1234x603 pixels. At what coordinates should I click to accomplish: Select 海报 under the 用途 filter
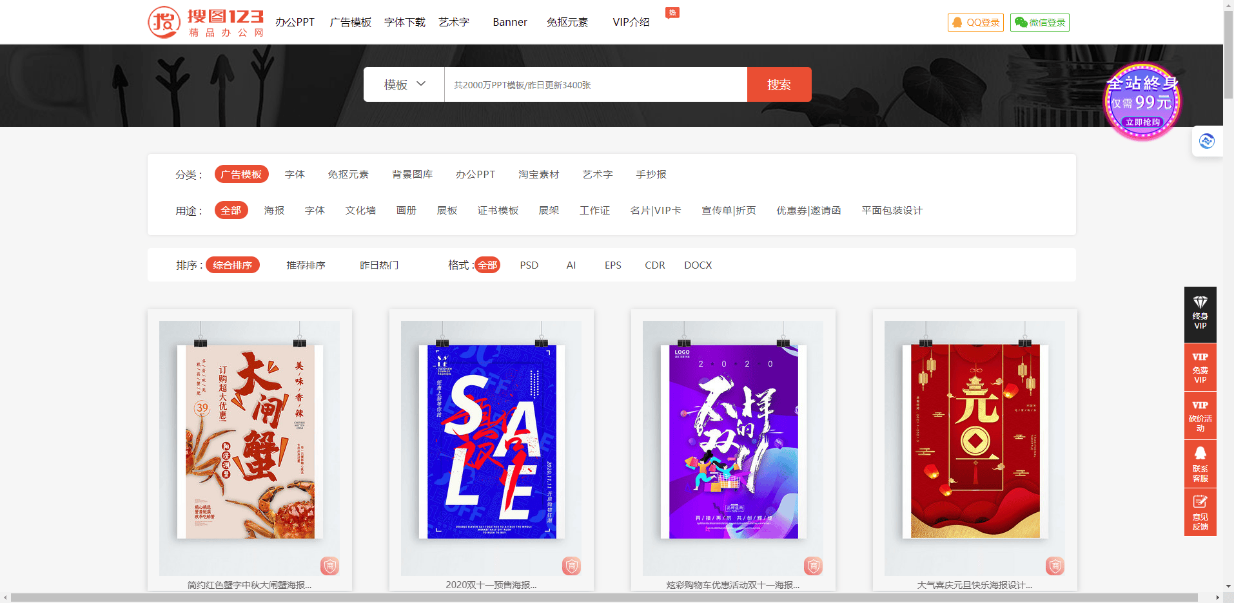pyautogui.click(x=274, y=210)
